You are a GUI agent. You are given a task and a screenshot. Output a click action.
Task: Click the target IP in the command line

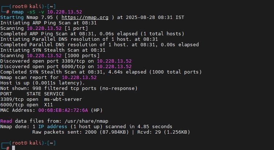[x=65, y=12]
